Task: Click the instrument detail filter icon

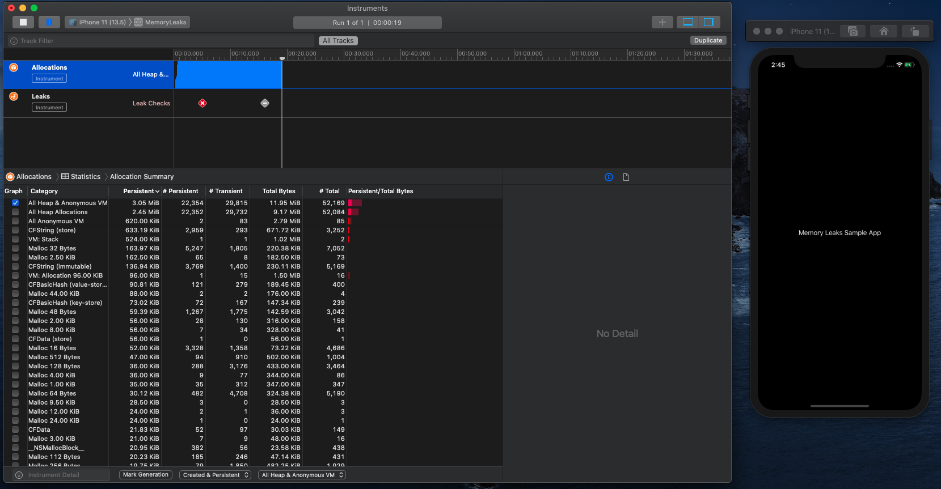Action: [x=19, y=475]
